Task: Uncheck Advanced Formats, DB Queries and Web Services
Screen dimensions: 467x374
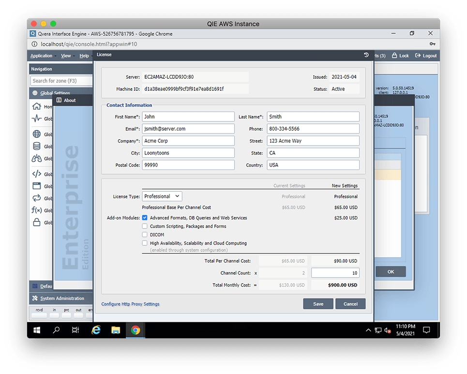Action: click(145, 217)
